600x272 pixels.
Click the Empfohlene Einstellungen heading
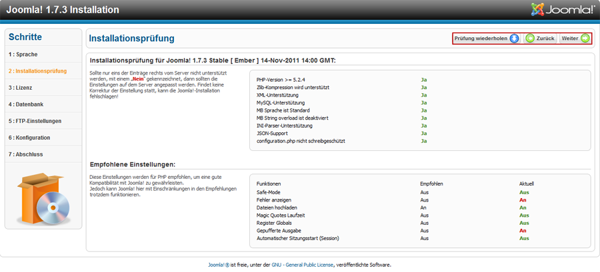click(133, 164)
